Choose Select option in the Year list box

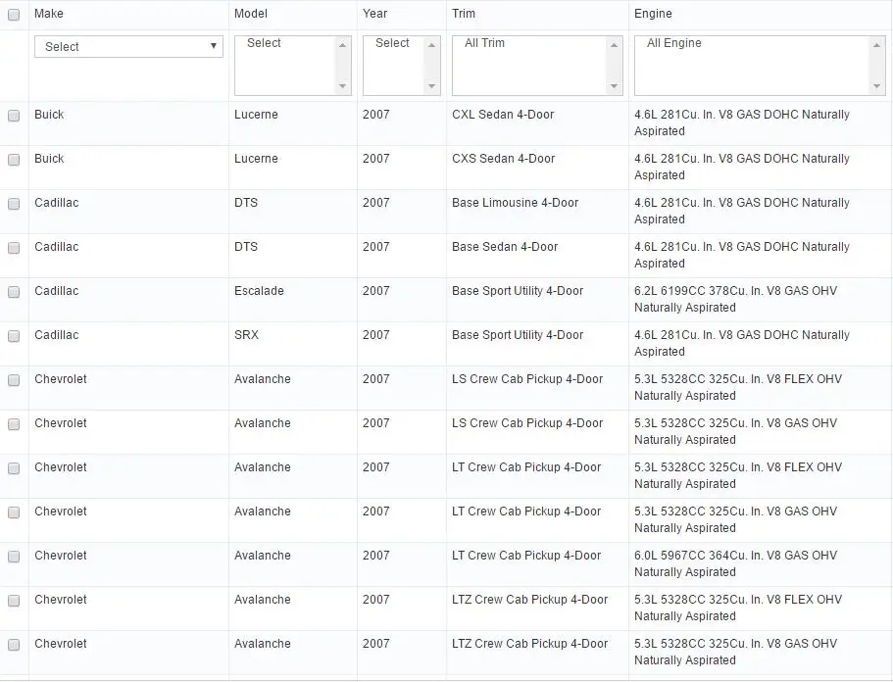[x=392, y=43]
